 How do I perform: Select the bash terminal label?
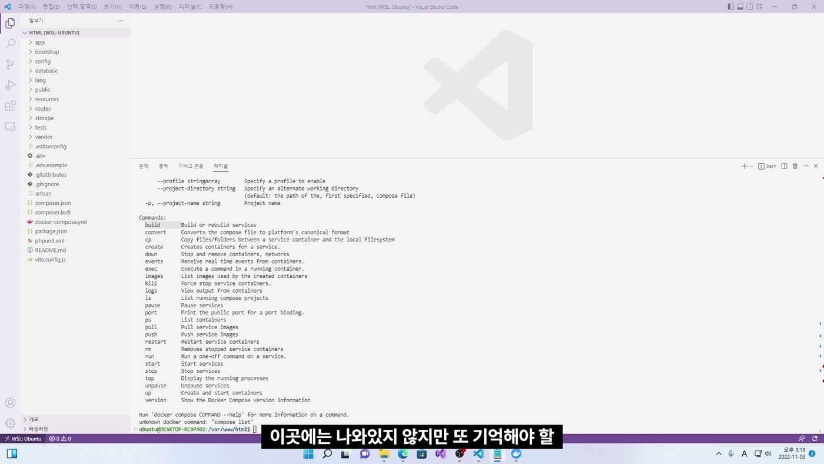(767, 166)
